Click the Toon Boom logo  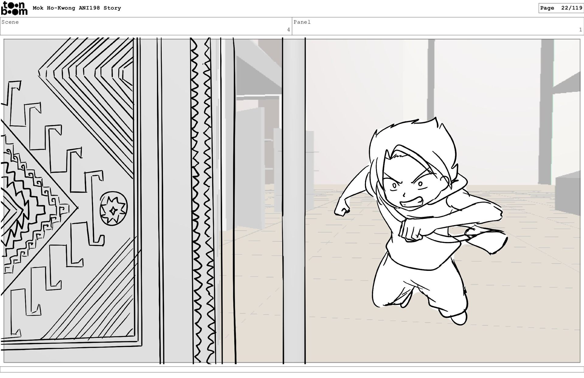click(14, 8)
